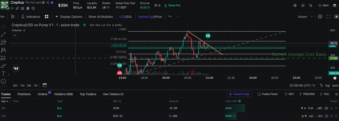This screenshot has width=339, height=121.
Task: Click the green DB bubble near chart peak
Action: point(208,36)
